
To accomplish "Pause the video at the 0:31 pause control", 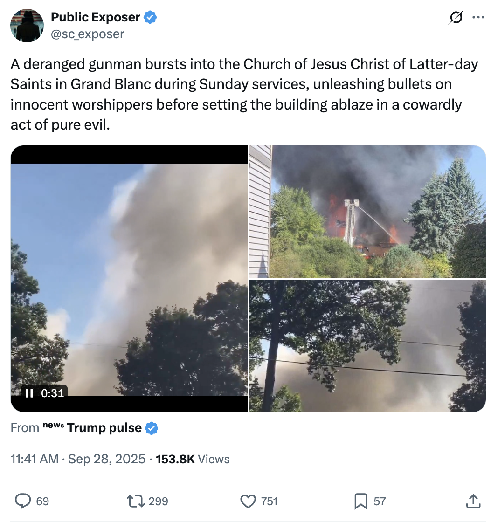I will click(x=29, y=393).
